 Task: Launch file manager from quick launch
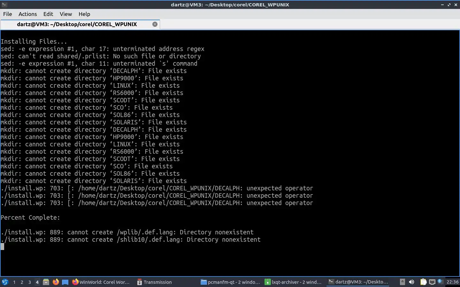pyautogui.click(x=46, y=282)
